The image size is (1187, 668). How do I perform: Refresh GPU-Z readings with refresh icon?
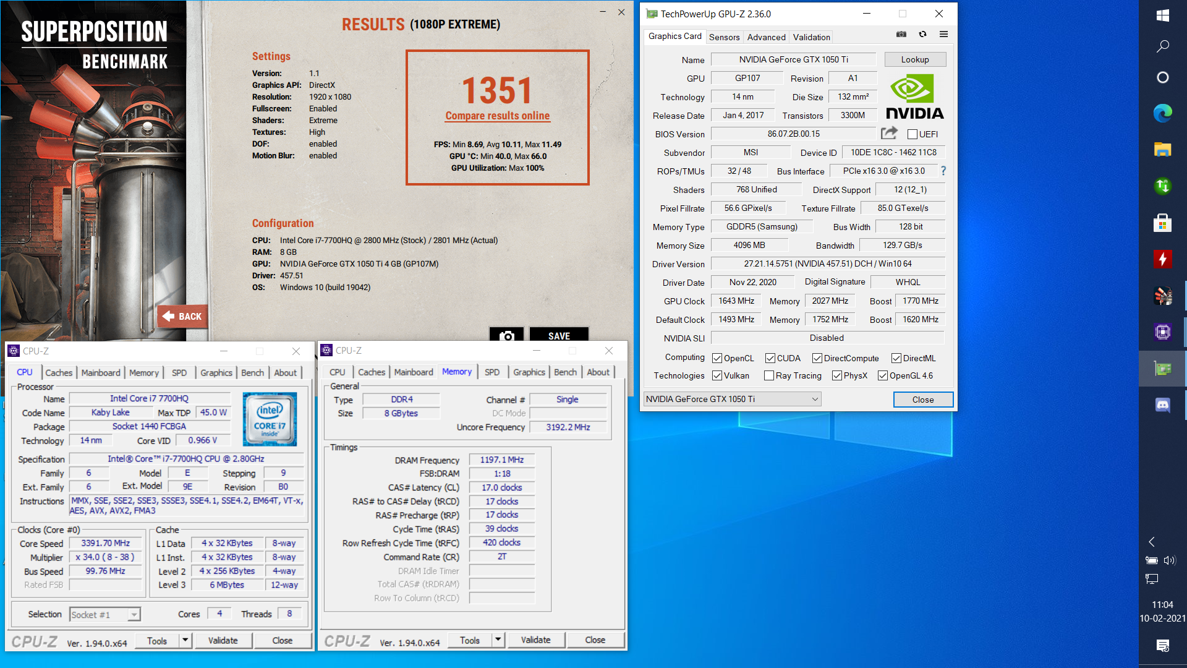pyautogui.click(x=922, y=35)
